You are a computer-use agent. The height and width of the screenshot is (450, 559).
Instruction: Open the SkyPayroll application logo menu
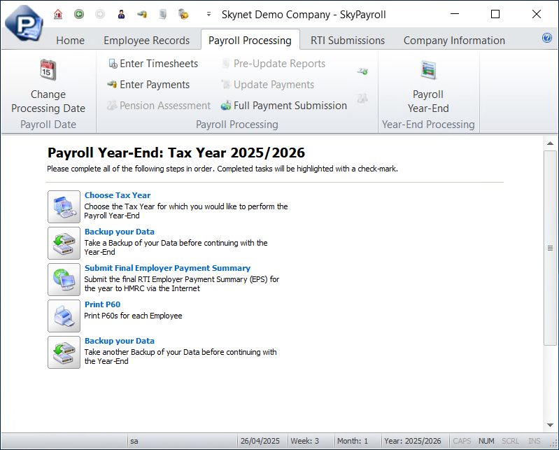tap(22, 22)
